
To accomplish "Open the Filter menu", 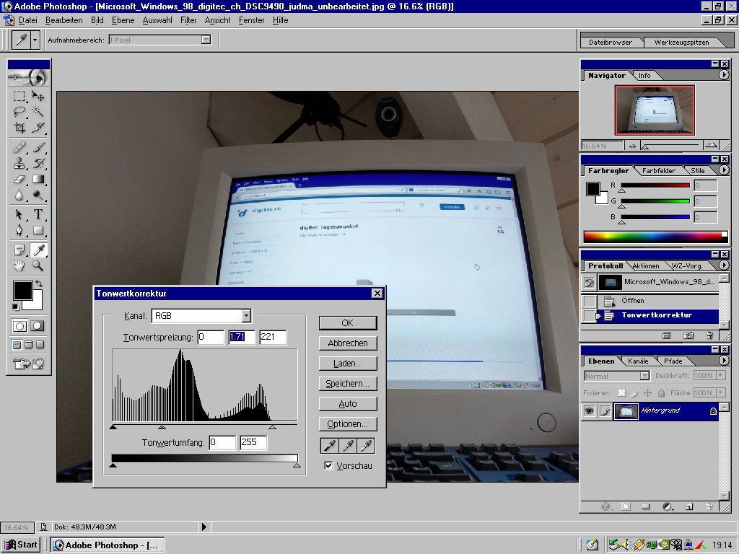I will [x=188, y=20].
